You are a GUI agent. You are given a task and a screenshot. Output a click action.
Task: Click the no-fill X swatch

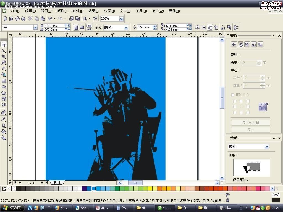14,189
